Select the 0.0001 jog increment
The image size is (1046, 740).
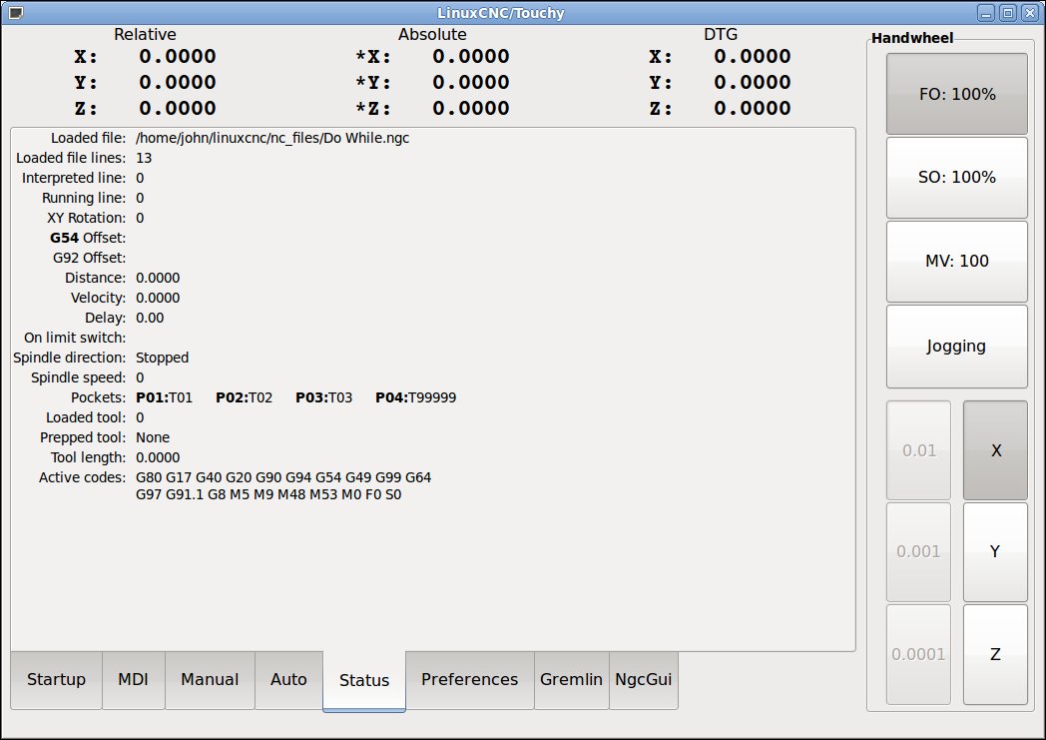coord(918,654)
